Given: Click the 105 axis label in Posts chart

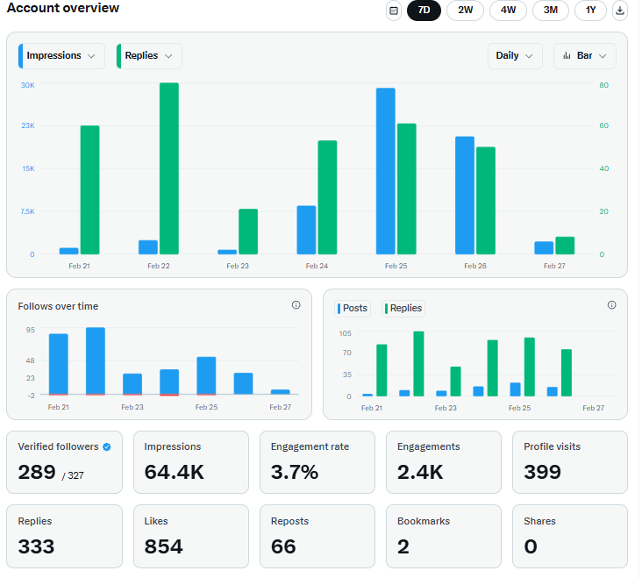Looking at the screenshot, I should (346, 333).
